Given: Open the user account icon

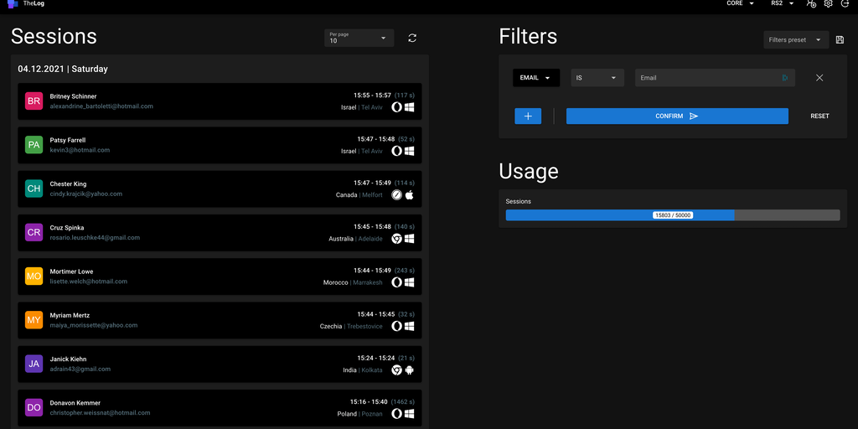Looking at the screenshot, I should (810, 4).
